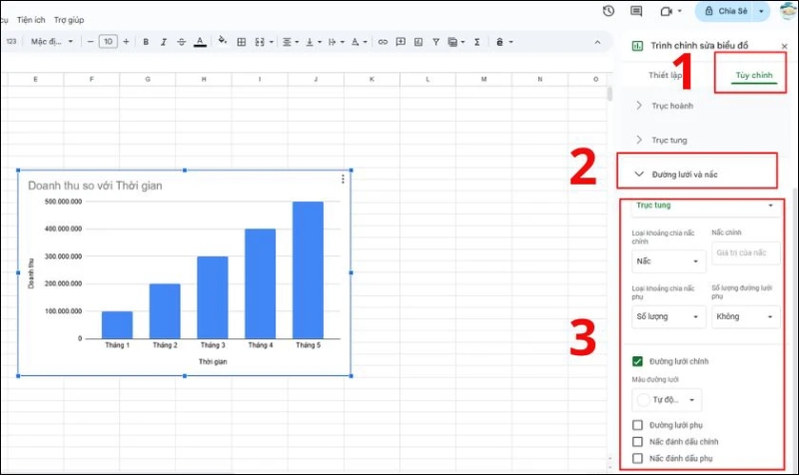Open the Số lượng minor spacing dropdown
Image resolution: width=799 pixels, height=475 pixels.
[668, 317]
